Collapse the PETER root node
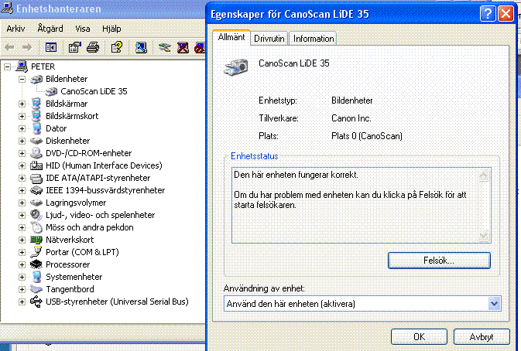521x351 pixels. pos(7,66)
